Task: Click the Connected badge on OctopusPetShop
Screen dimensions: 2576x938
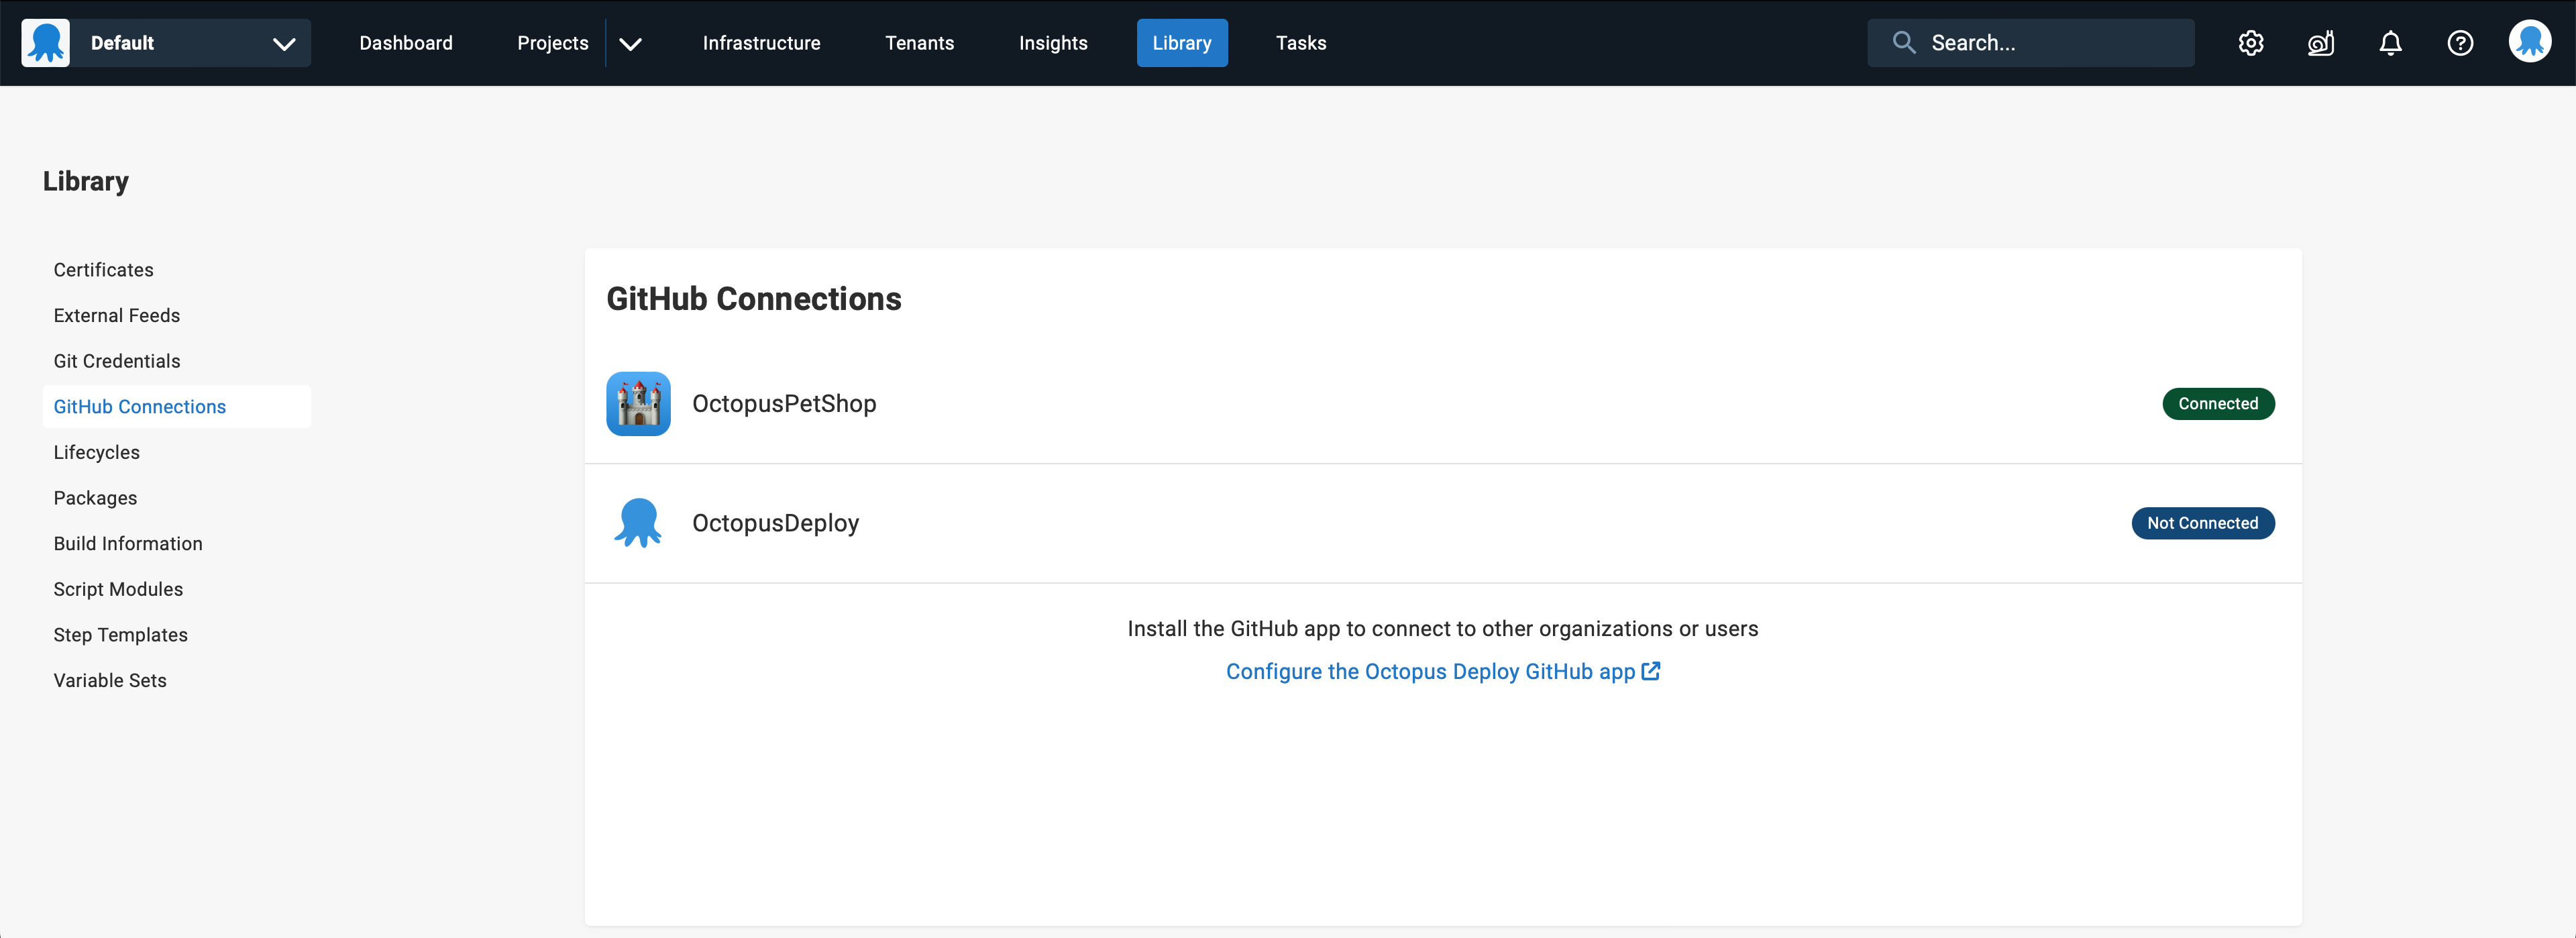Action: (2218, 403)
